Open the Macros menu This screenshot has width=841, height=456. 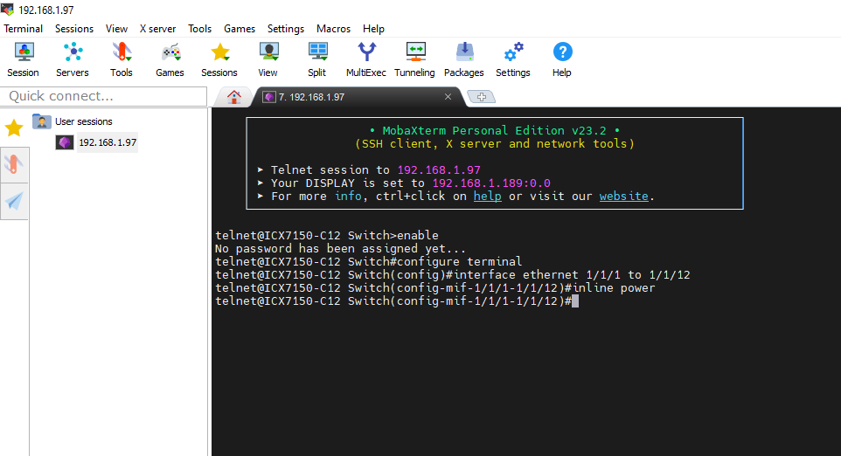coord(333,29)
